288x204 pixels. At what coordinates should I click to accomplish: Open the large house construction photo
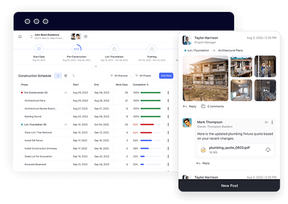tap(205, 78)
